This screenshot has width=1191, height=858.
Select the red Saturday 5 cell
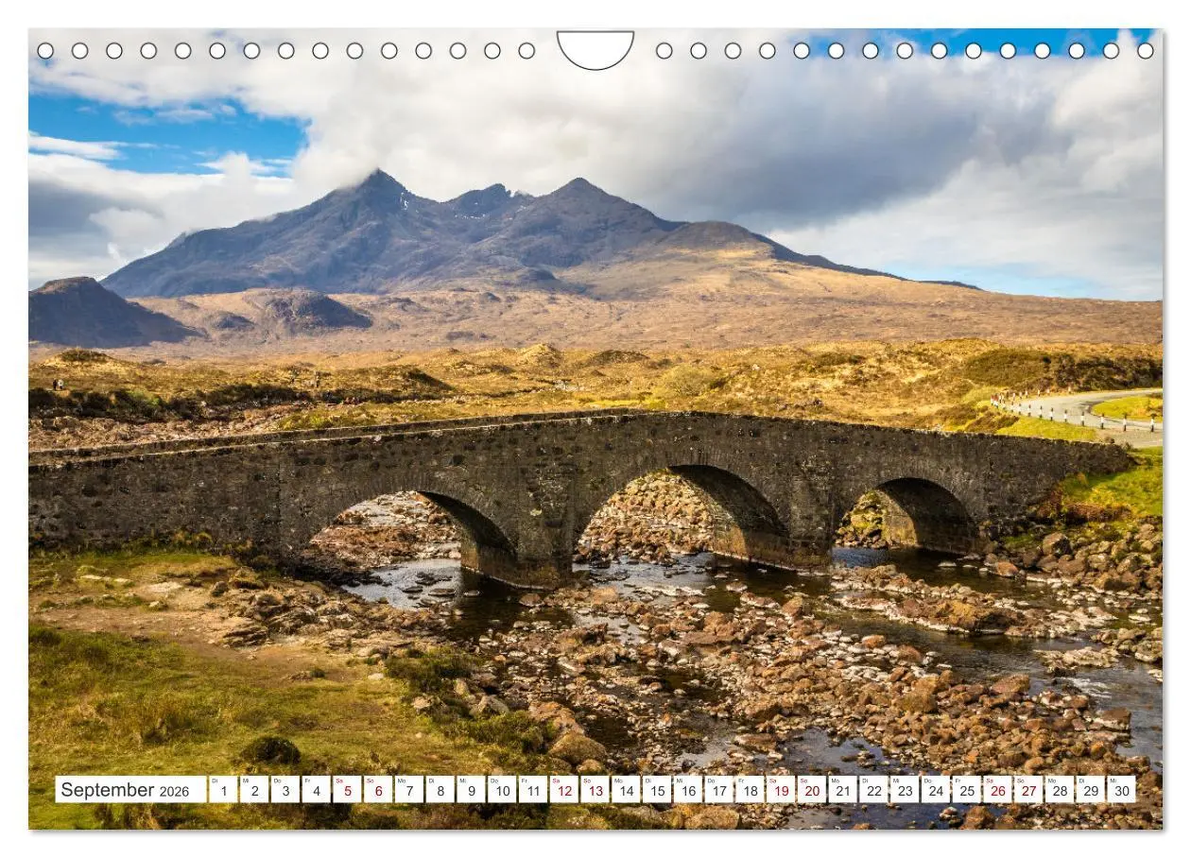coord(347,790)
